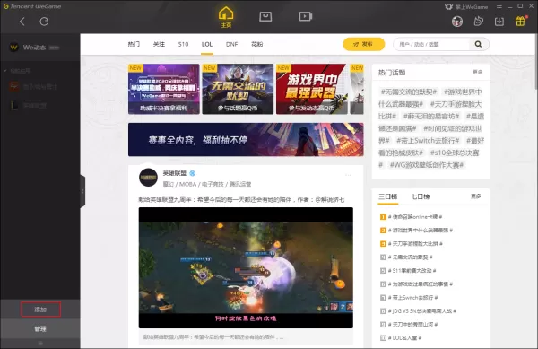
Task: Click the verified badge next to 英雄联盟
Action: pyautogui.click(x=193, y=173)
